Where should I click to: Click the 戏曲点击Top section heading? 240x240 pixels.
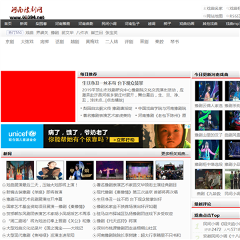[207, 215]
